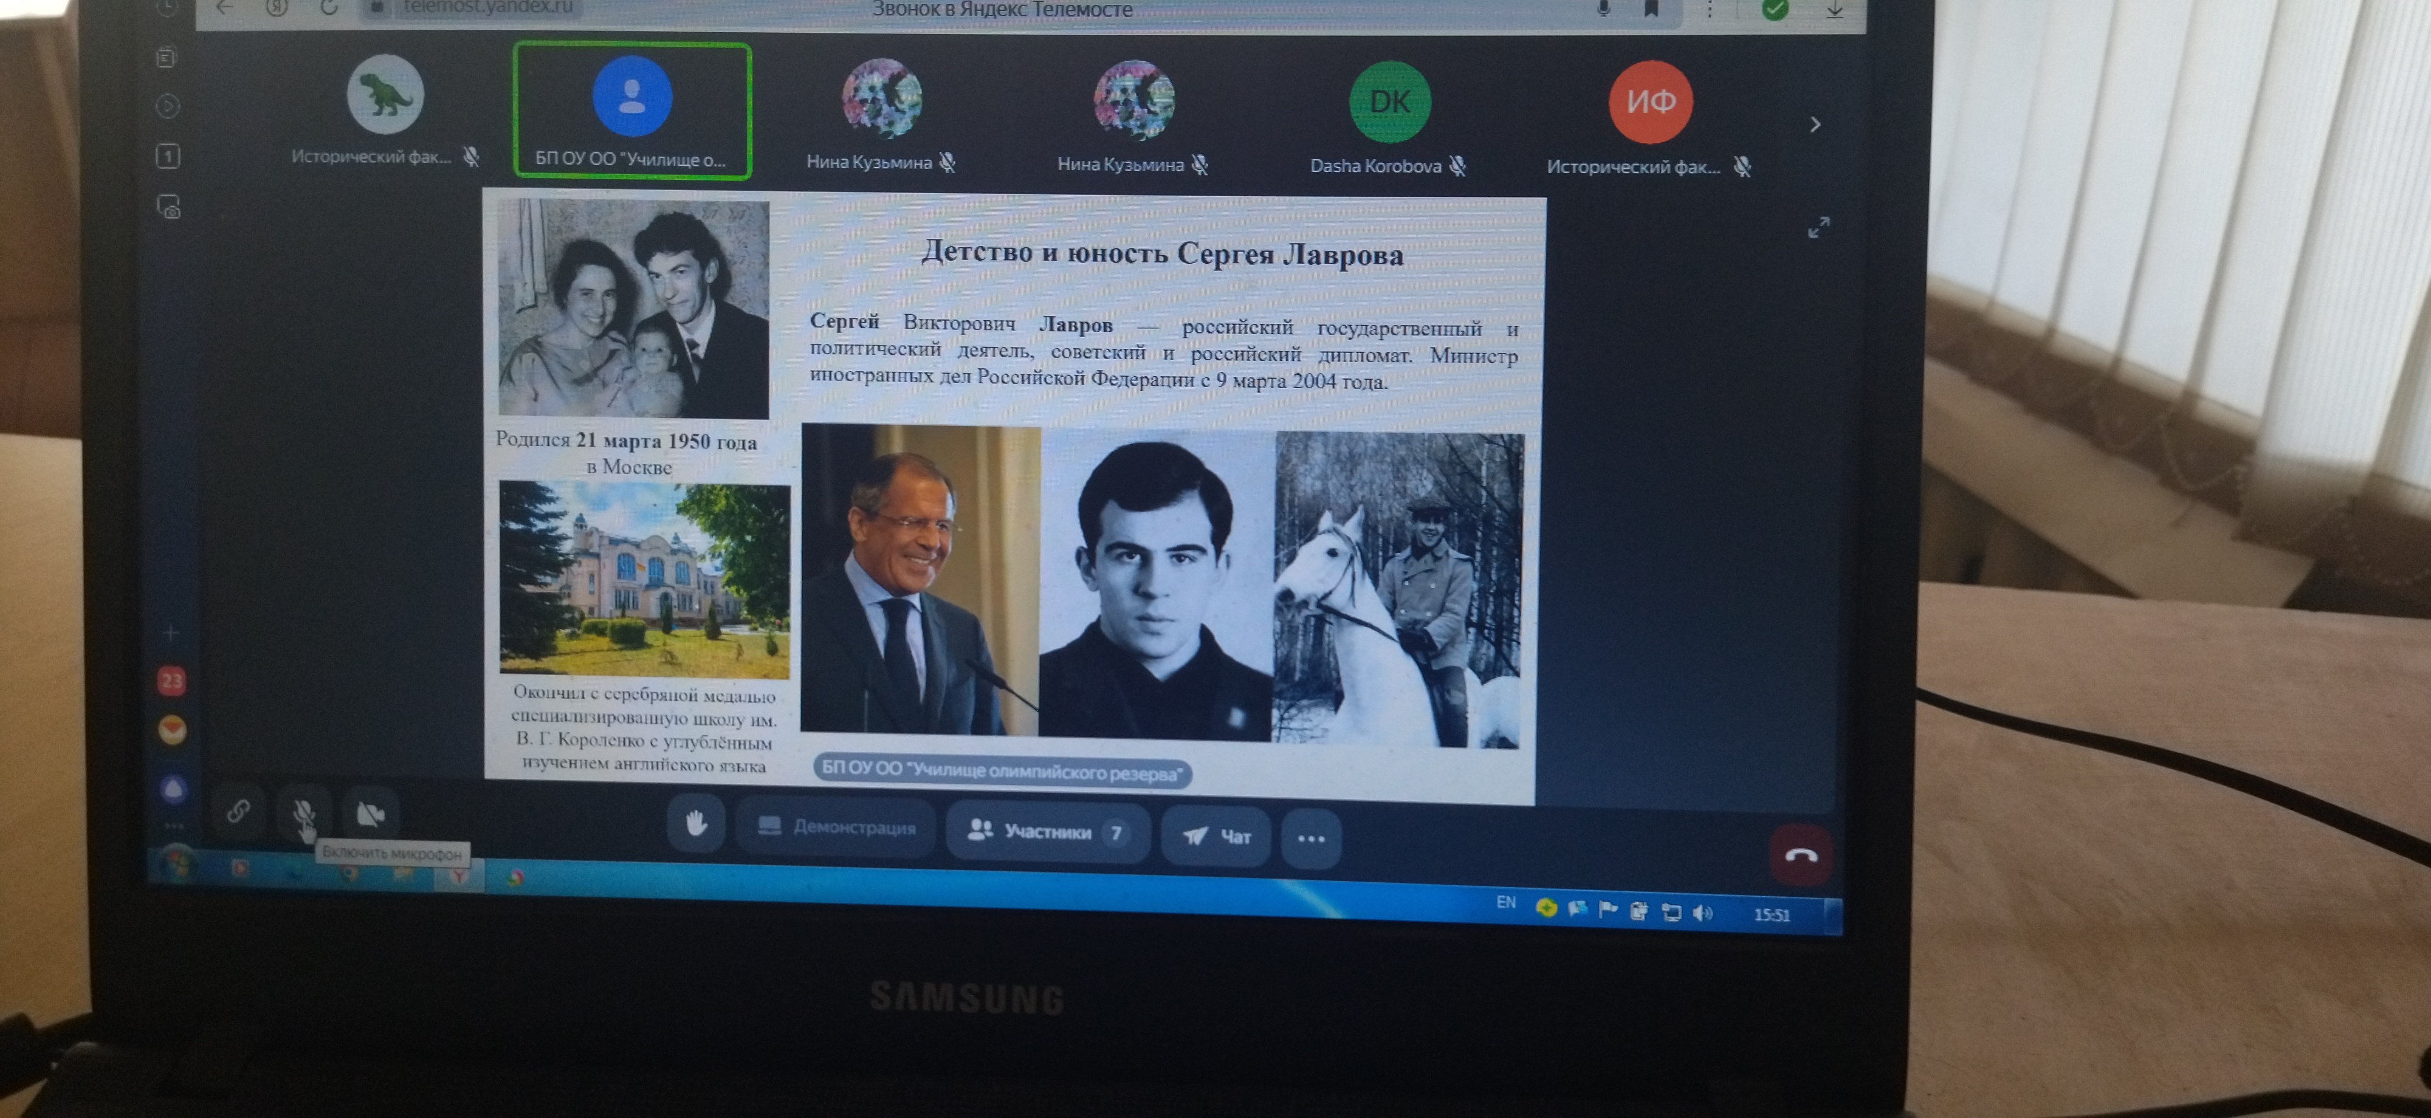Open the three-dots more options menu
This screenshot has width=2431, height=1118.
point(1311,838)
